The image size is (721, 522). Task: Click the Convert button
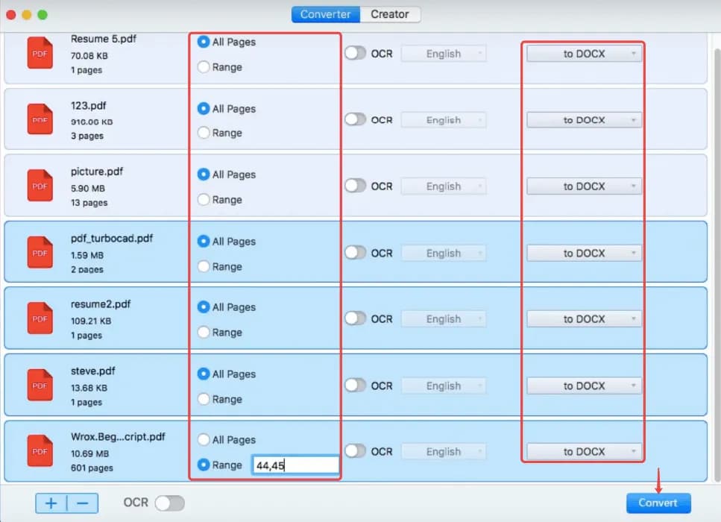[x=658, y=503]
